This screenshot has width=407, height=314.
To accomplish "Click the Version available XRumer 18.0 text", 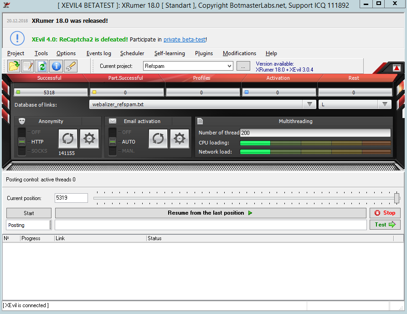I will (x=284, y=67).
